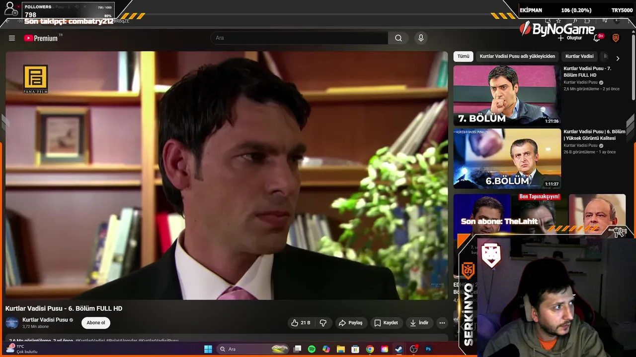This screenshot has height=357, width=636.
Task: Open Kurtlar Vadisi Pusu channel name link
Action: click(x=45, y=320)
